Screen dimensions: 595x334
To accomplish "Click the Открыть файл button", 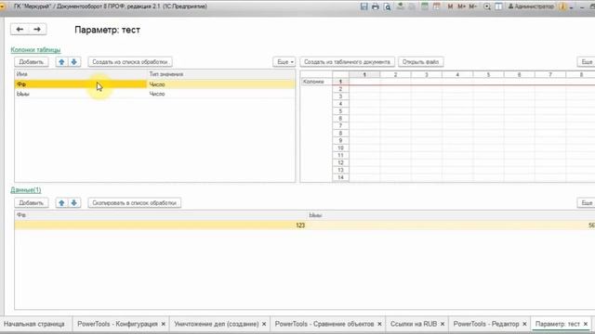I will tap(420, 62).
